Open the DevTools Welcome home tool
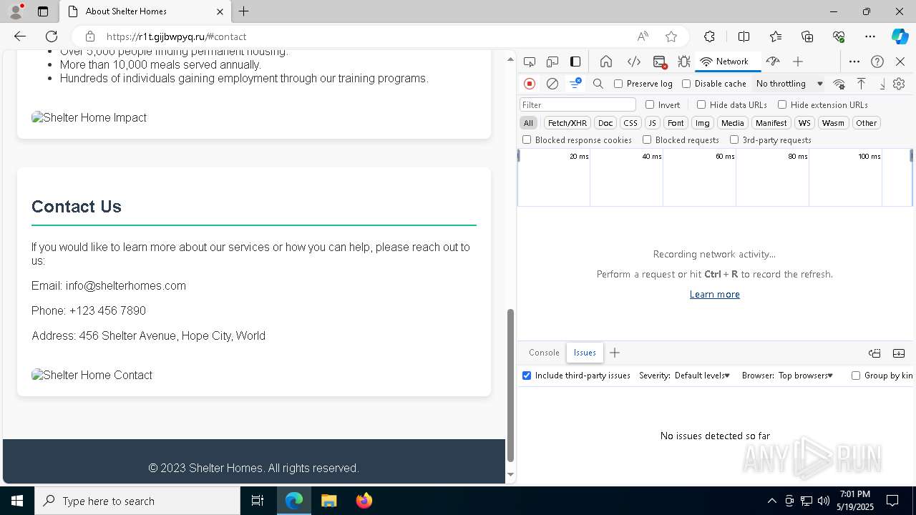 tap(606, 62)
